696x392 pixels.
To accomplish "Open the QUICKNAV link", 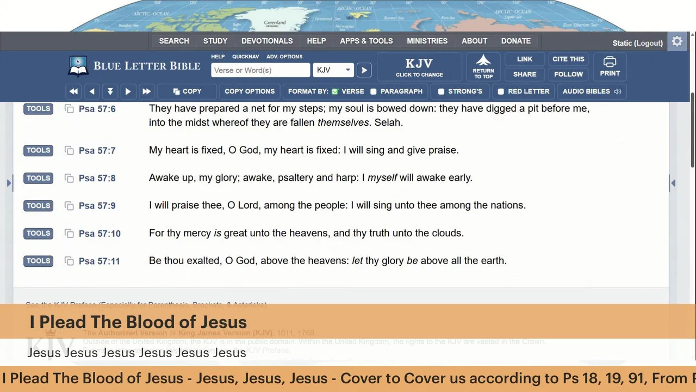I will [x=245, y=57].
